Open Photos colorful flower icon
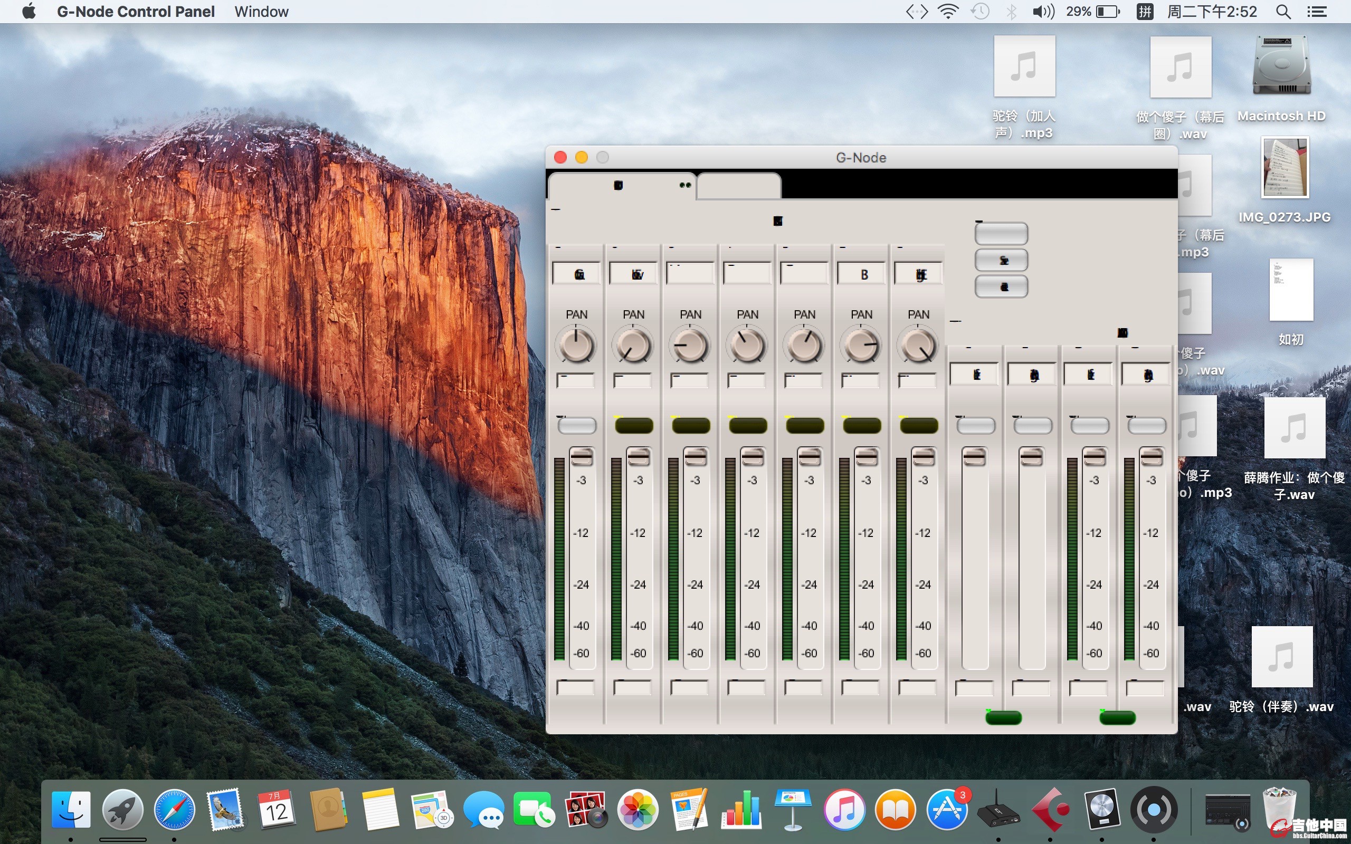This screenshot has height=844, width=1351. click(638, 809)
